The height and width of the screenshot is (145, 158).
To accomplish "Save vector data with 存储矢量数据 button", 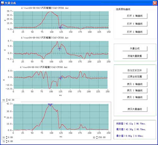I will pos(135,56).
